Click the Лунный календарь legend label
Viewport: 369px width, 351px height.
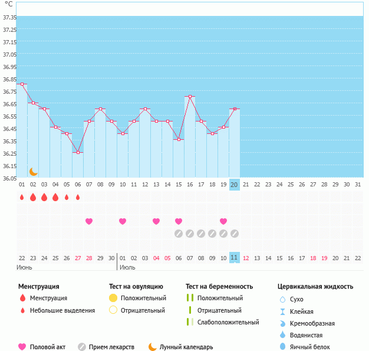pyautogui.click(x=187, y=347)
